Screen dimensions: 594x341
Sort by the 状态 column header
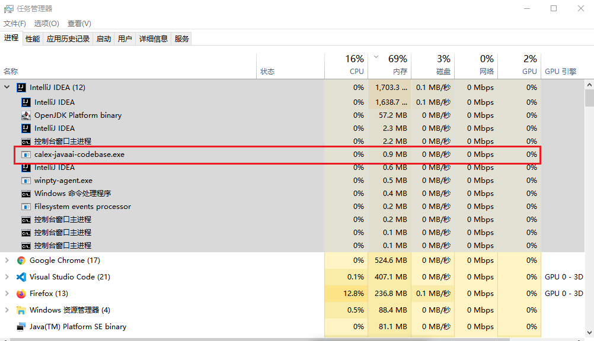tap(290, 66)
